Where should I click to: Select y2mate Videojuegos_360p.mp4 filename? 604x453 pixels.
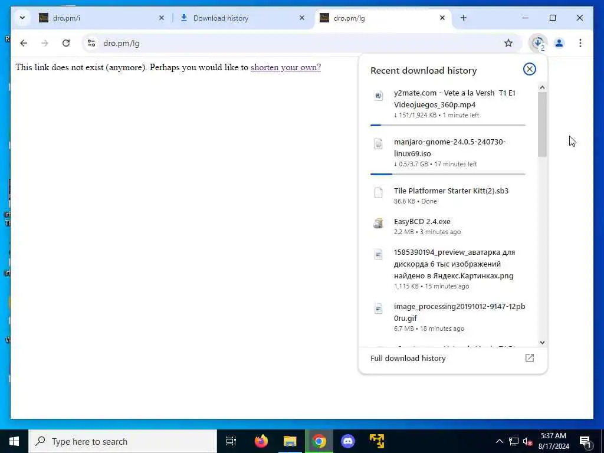tap(454, 99)
